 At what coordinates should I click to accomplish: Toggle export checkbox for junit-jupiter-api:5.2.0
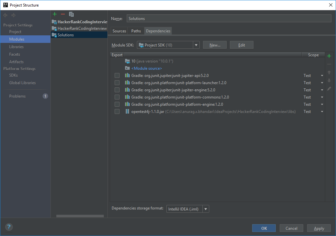[x=117, y=76]
